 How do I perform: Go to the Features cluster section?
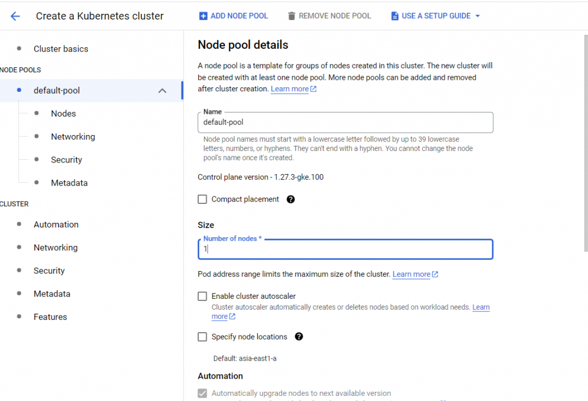pos(50,317)
